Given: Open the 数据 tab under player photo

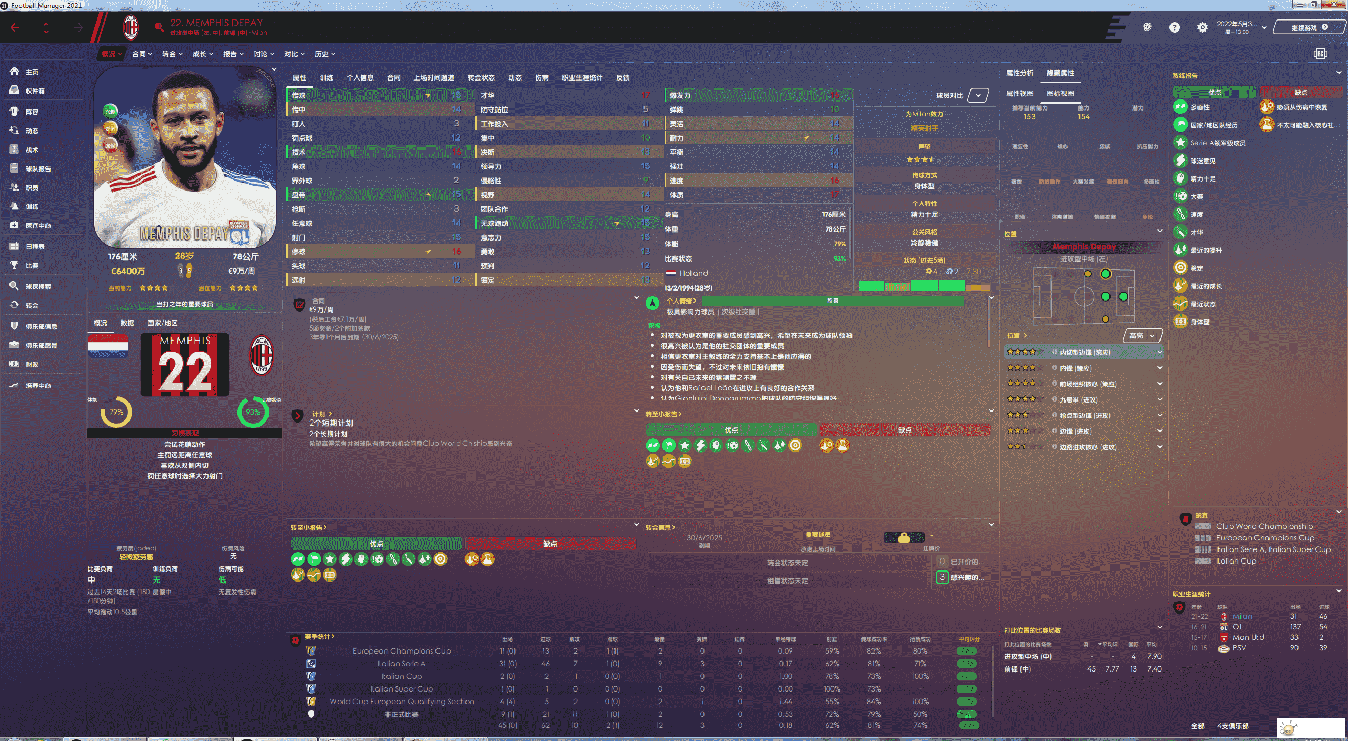Looking at the screenshot, I should [x=127, y=323].
